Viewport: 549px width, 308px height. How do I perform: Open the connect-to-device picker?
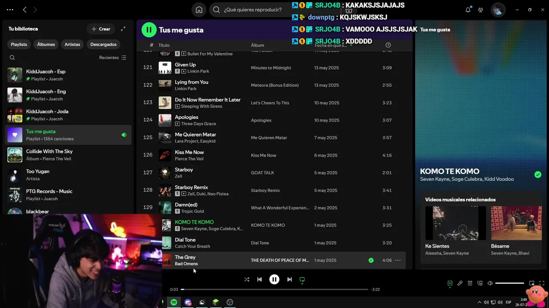[480, 283]
